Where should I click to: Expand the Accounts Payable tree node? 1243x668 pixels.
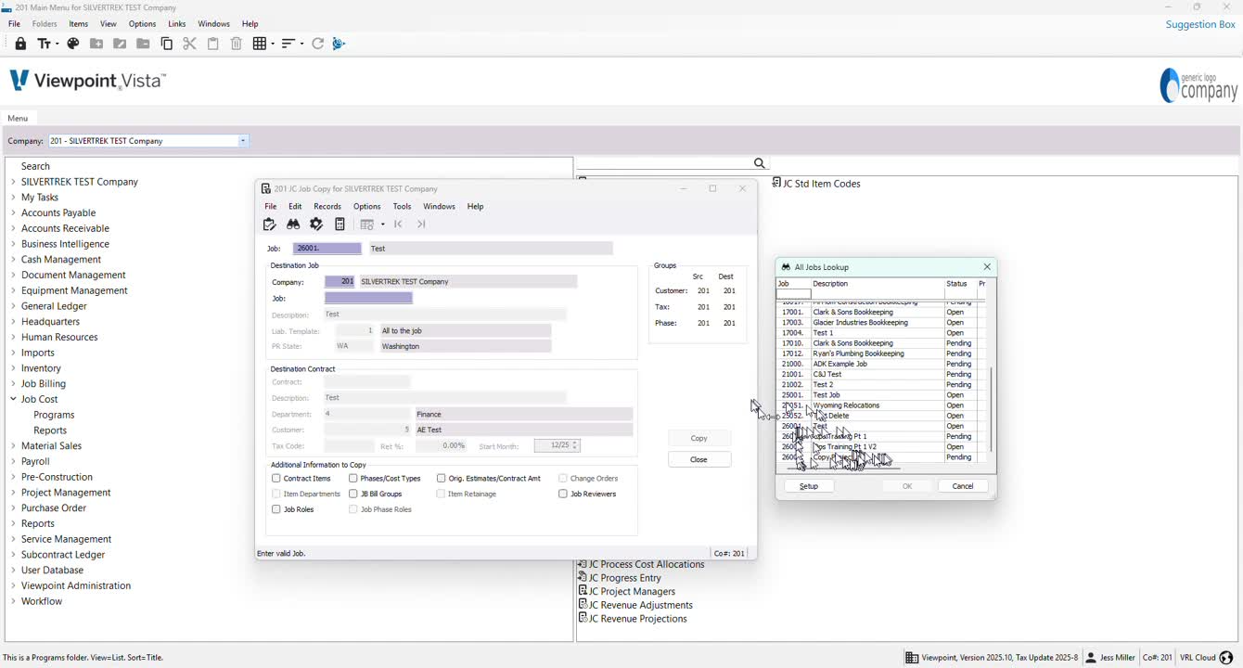pos(13,212)
